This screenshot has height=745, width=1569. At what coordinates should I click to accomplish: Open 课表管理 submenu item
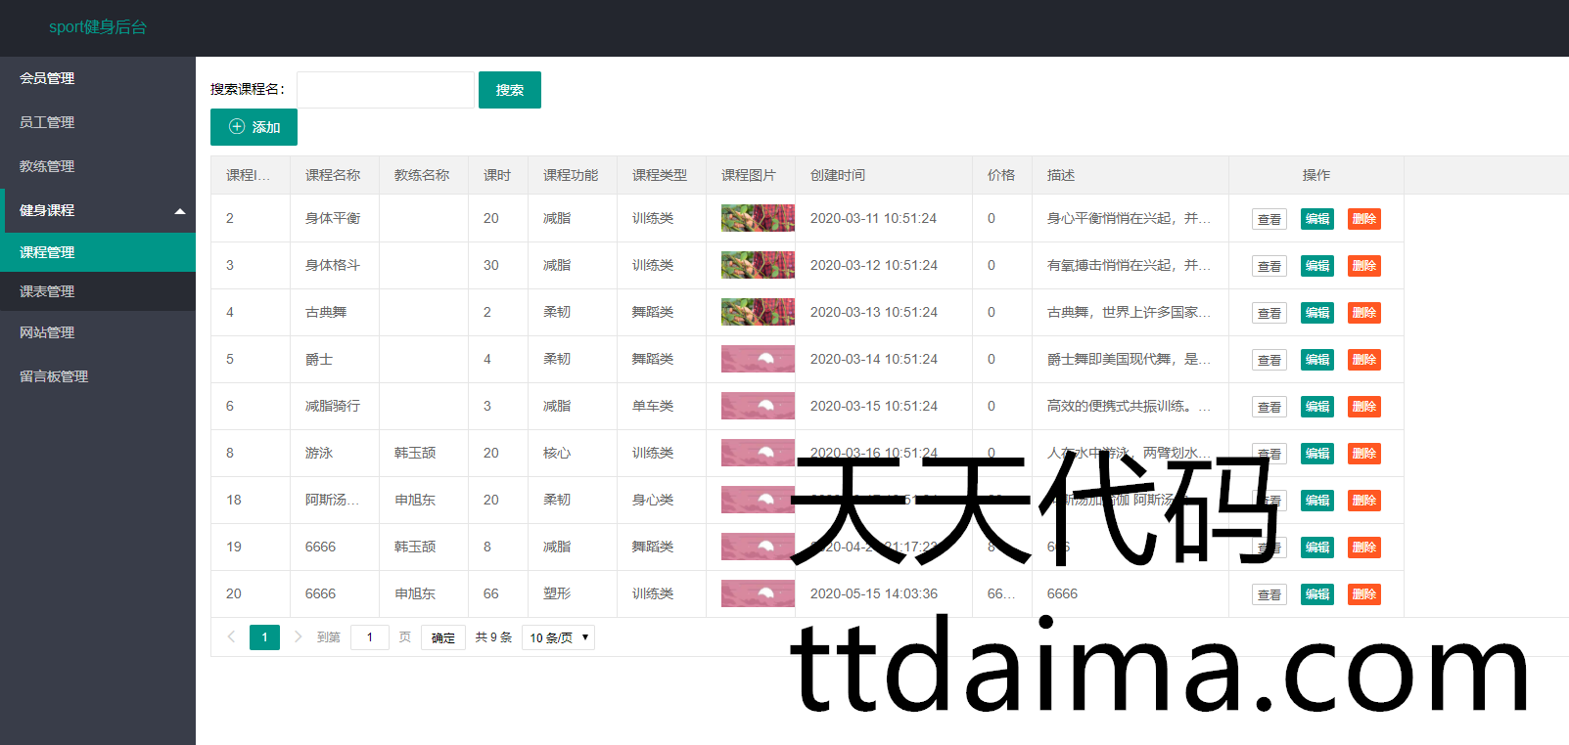click(x=47, y=291)
